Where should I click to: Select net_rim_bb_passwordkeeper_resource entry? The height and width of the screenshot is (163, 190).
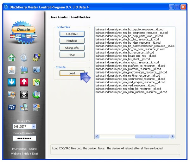(x=135, y=46)
